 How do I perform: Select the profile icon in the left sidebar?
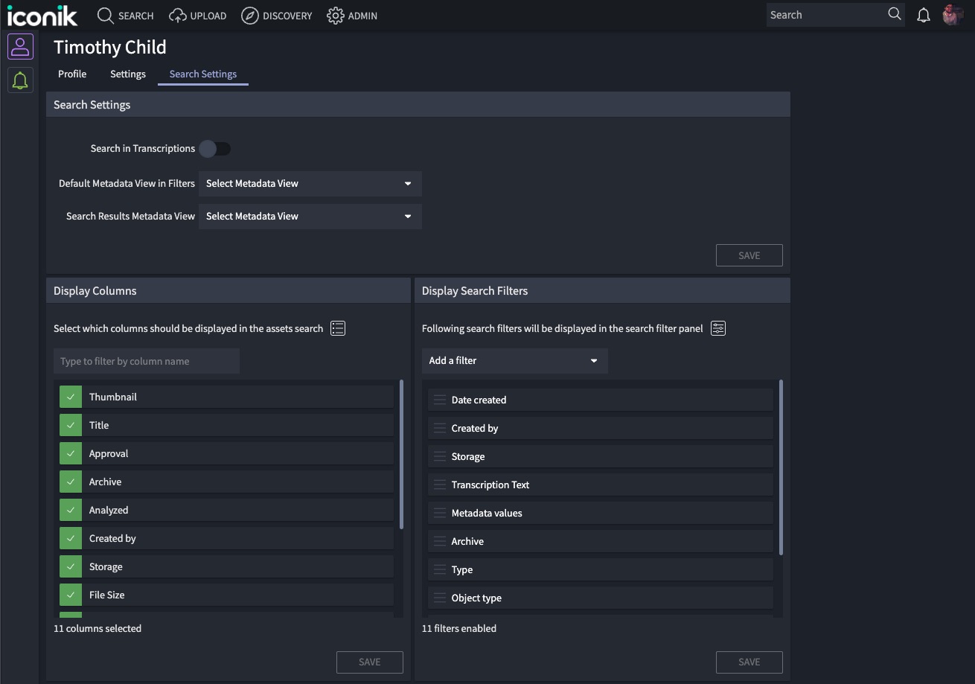coord(20,46)
